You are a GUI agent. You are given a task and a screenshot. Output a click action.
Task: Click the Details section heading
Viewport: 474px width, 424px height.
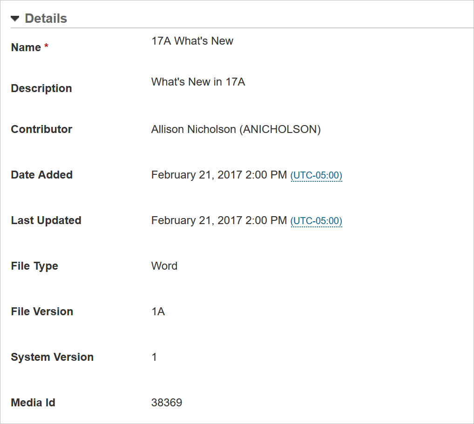[x=46, y=19]
